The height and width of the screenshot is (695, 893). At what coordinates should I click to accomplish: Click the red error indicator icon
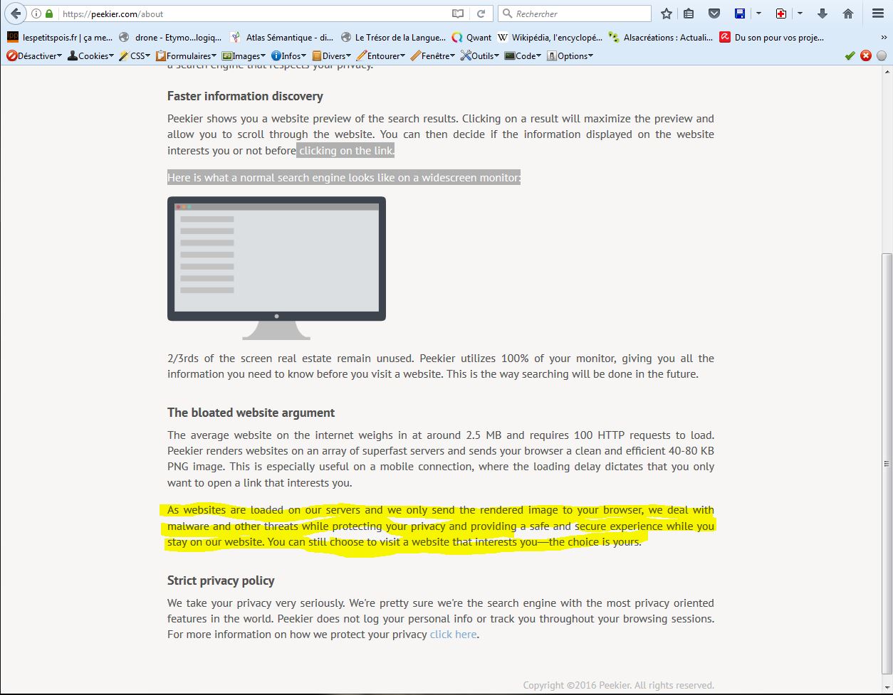click(866, 55)
